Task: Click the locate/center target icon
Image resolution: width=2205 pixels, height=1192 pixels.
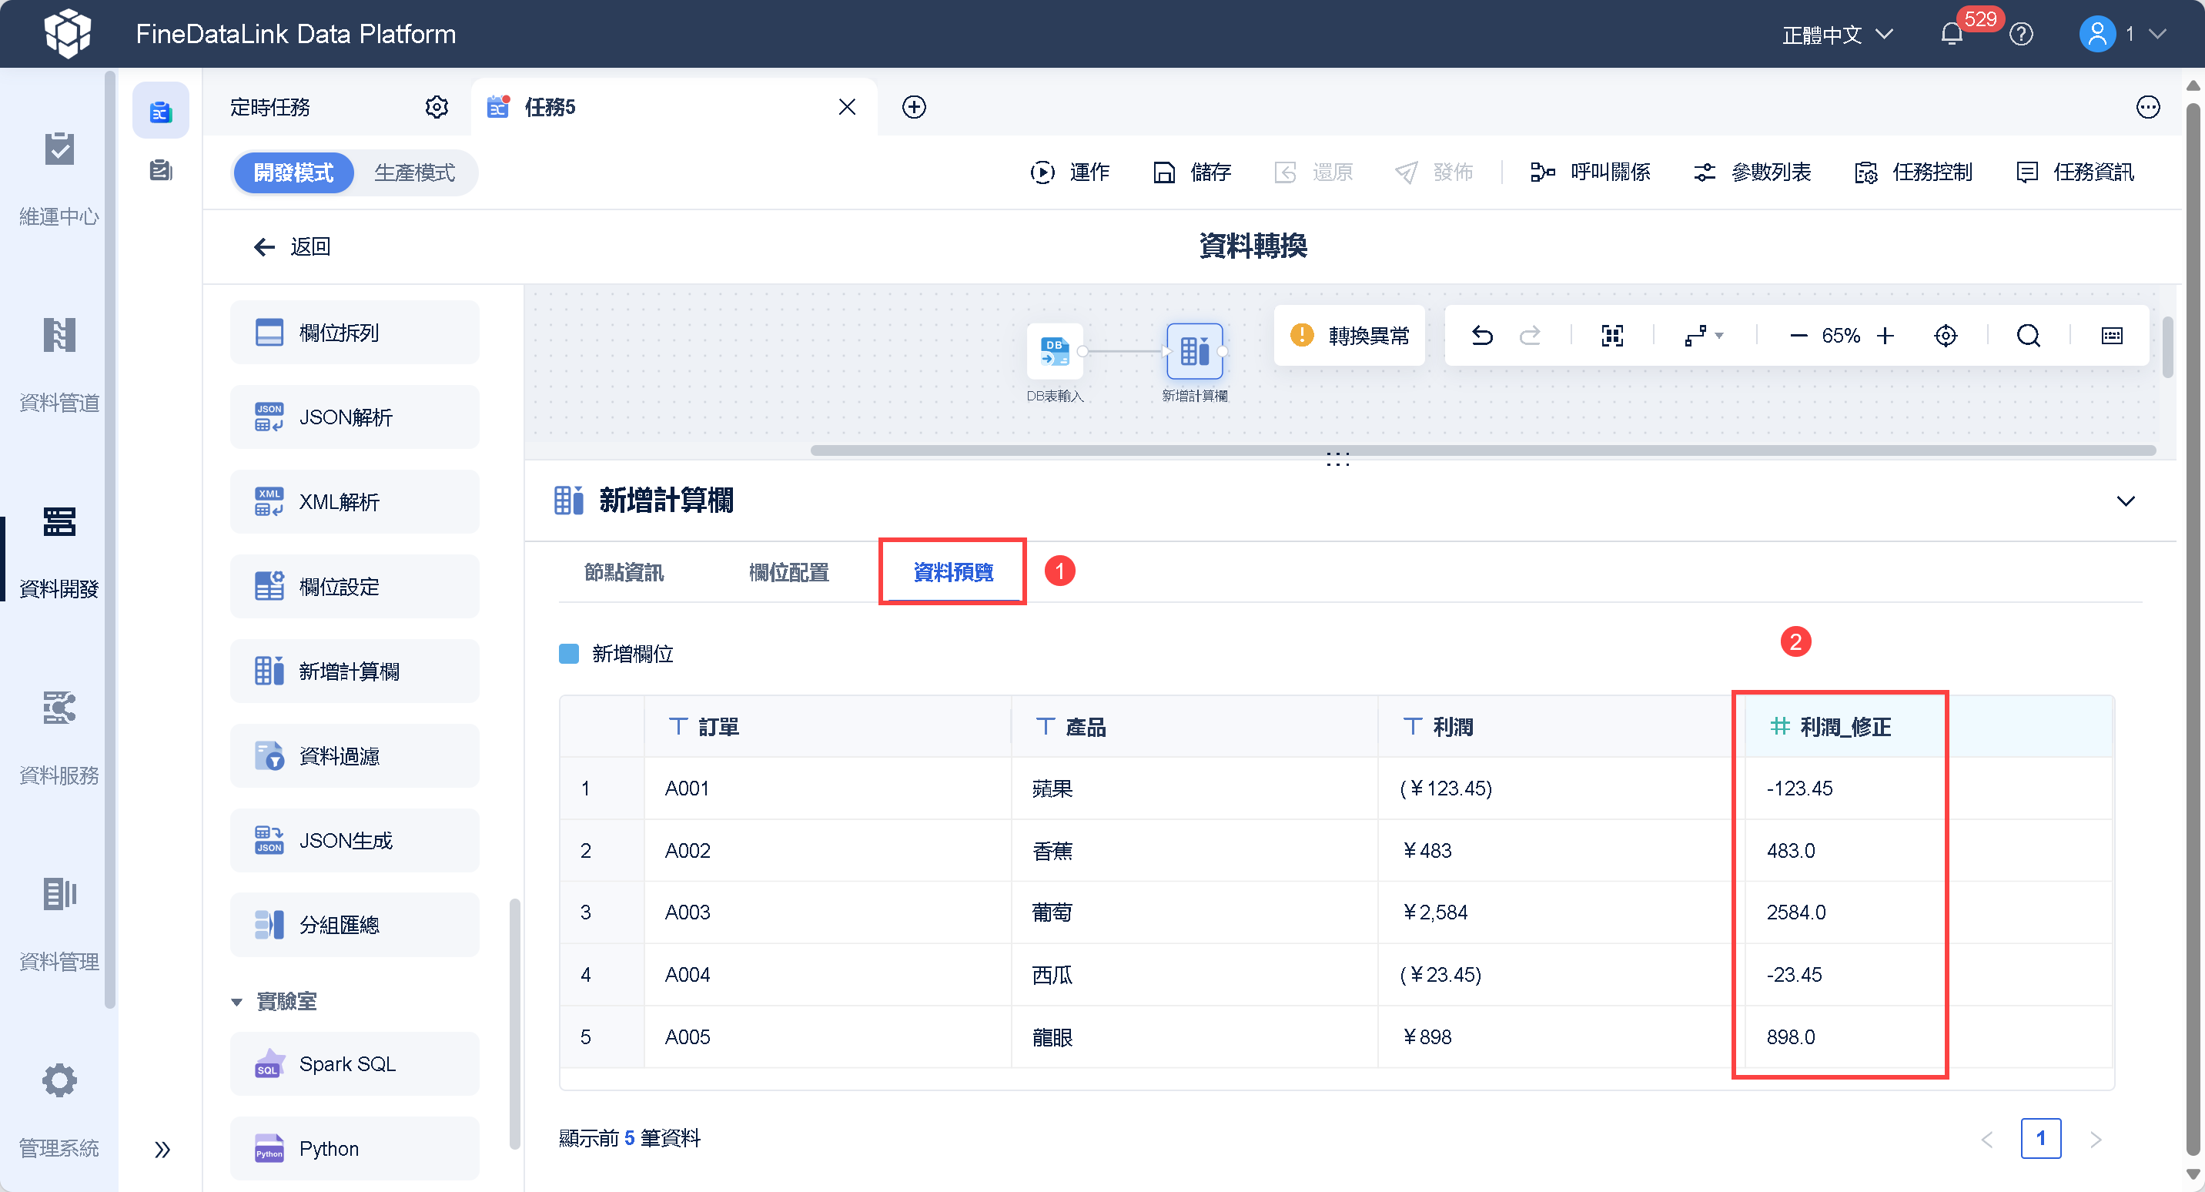Action: tap(1945, 336)
